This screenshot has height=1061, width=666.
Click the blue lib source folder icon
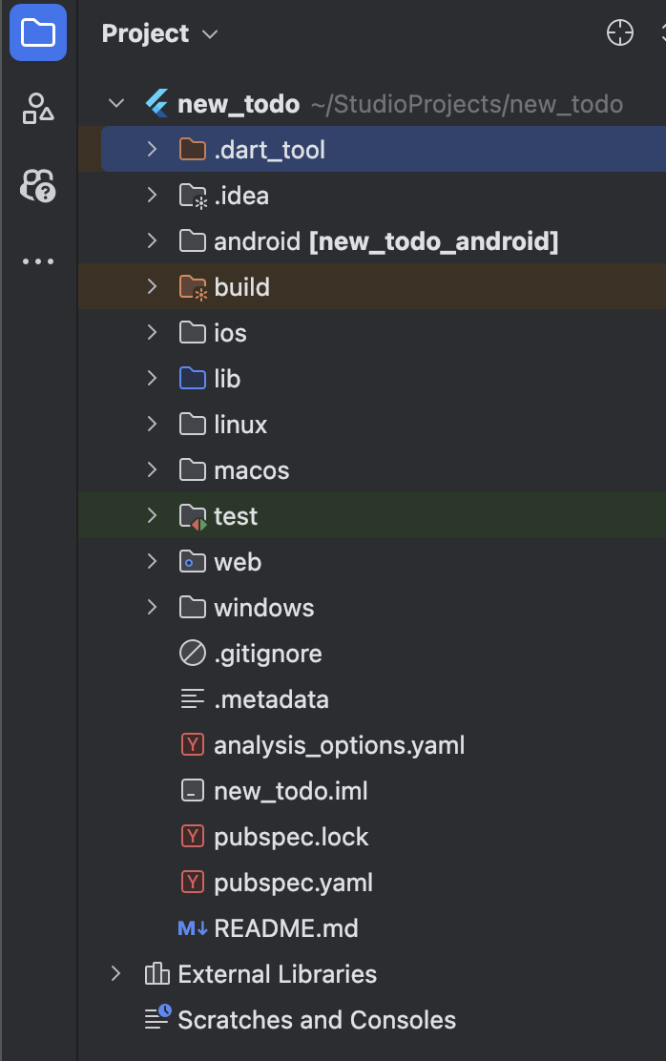point(192,378)
